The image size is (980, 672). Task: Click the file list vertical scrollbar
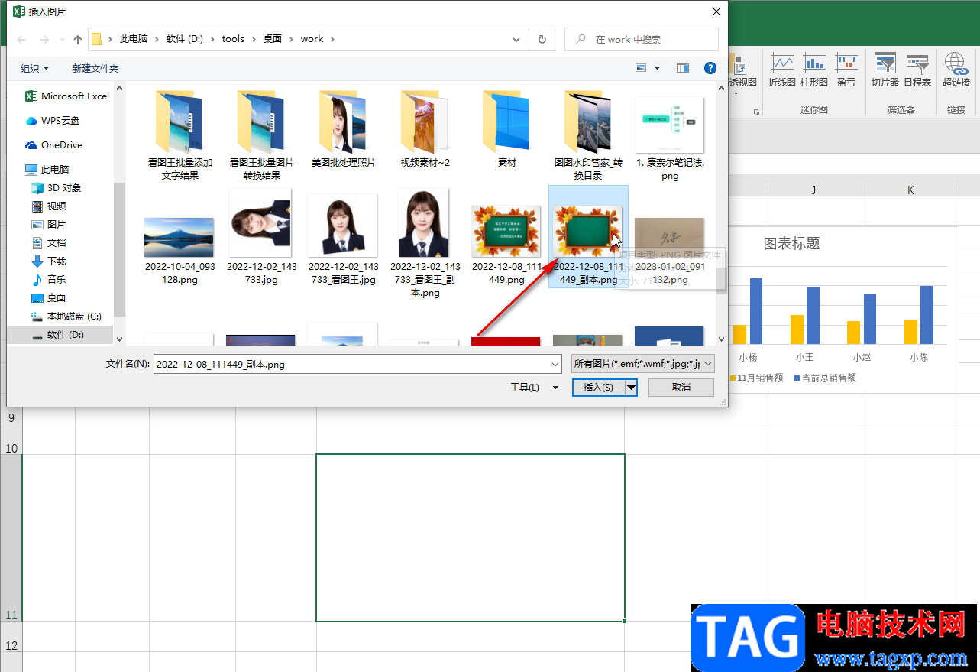click(x=722, y=213)
